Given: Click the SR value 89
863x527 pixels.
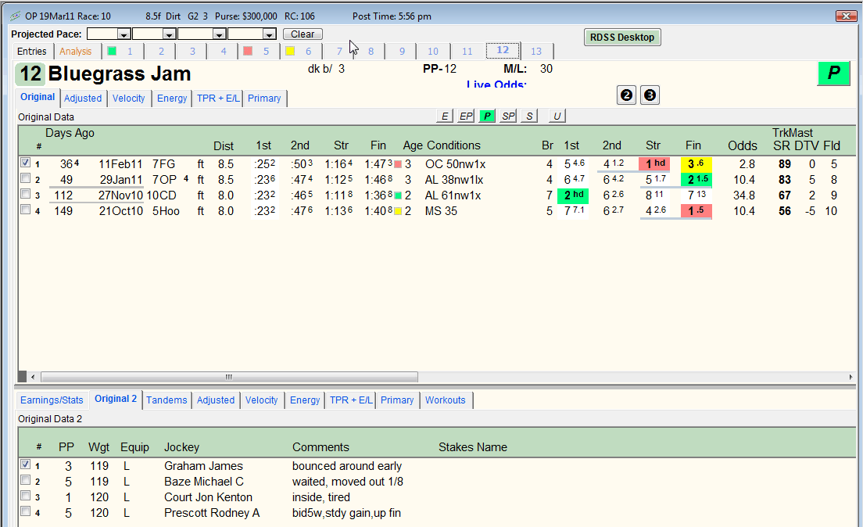Looking at the screenshot, I should tap(785, 164).
